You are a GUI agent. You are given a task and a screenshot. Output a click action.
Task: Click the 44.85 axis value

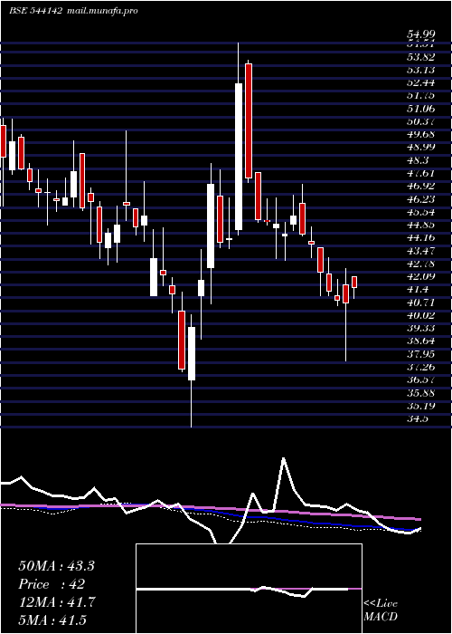(x=420, y=225)
